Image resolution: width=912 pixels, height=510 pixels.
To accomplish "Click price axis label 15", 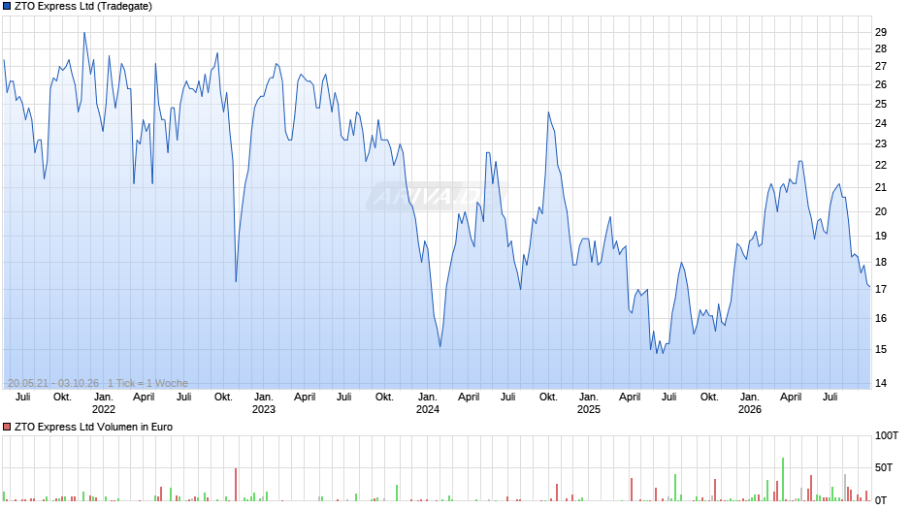I will click(881, 349).
